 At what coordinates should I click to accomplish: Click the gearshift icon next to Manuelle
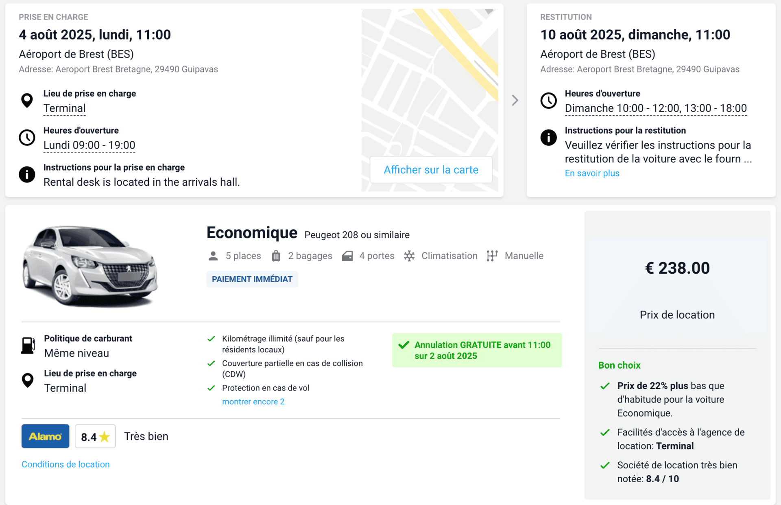(492, 256)
